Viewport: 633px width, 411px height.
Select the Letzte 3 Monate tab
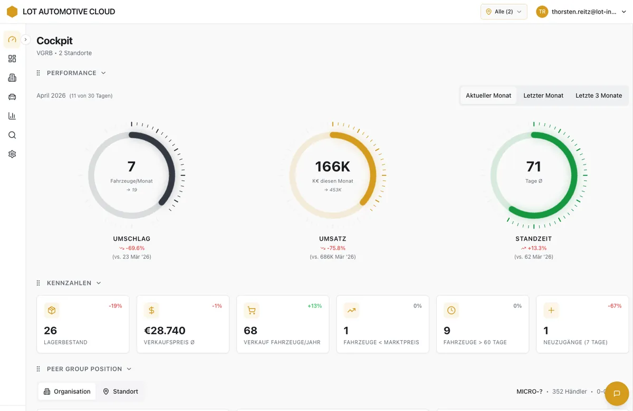coord(598,95)
